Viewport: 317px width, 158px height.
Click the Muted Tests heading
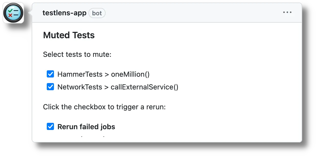[69, 35]
